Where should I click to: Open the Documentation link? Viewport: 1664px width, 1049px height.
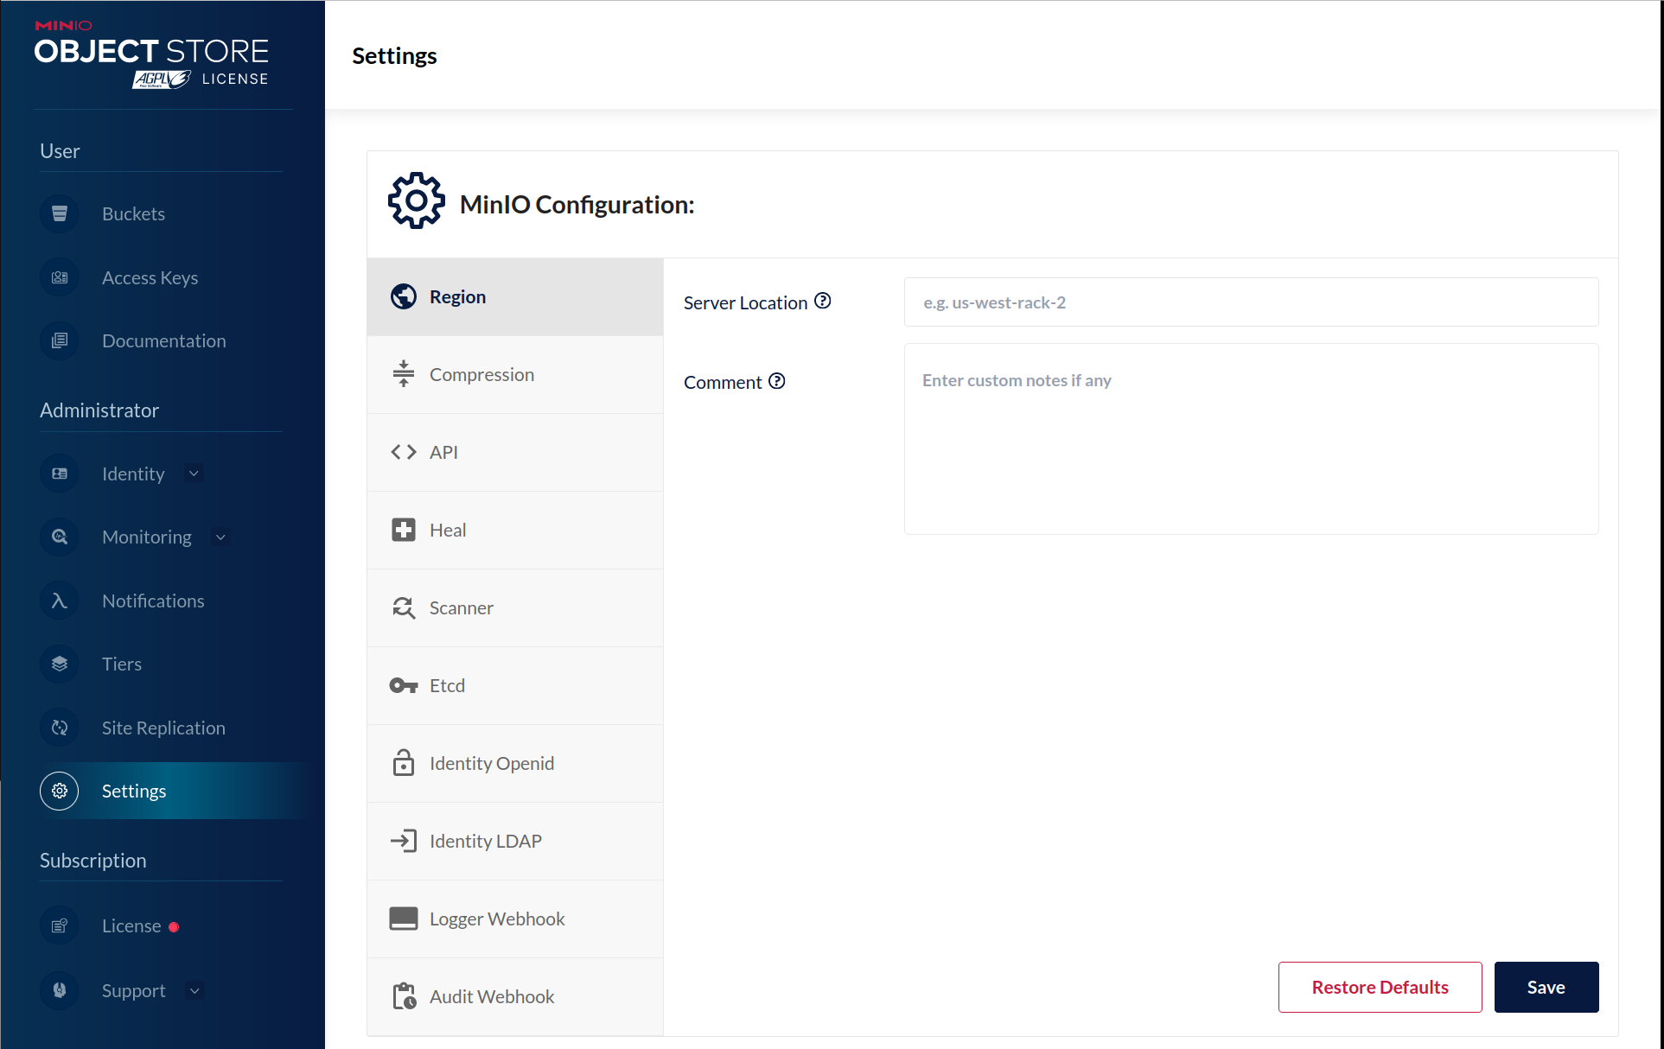tap(164, 340)
